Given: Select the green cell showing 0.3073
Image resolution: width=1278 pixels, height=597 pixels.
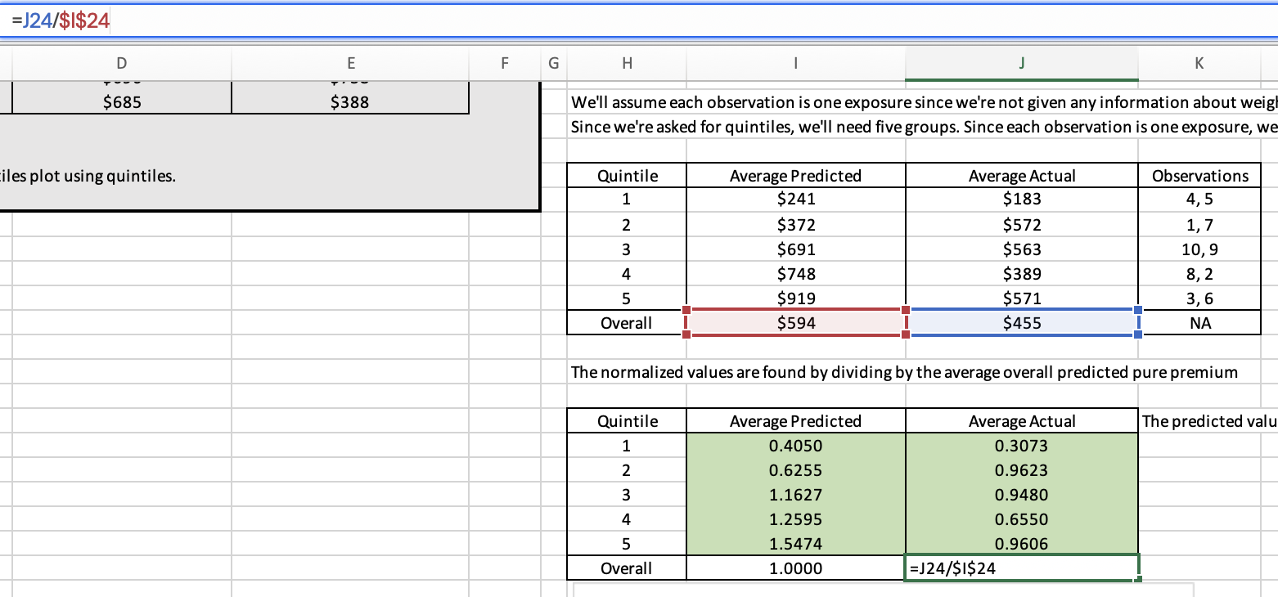Looking at the screenshot, I should click(x=1021, y=446).
